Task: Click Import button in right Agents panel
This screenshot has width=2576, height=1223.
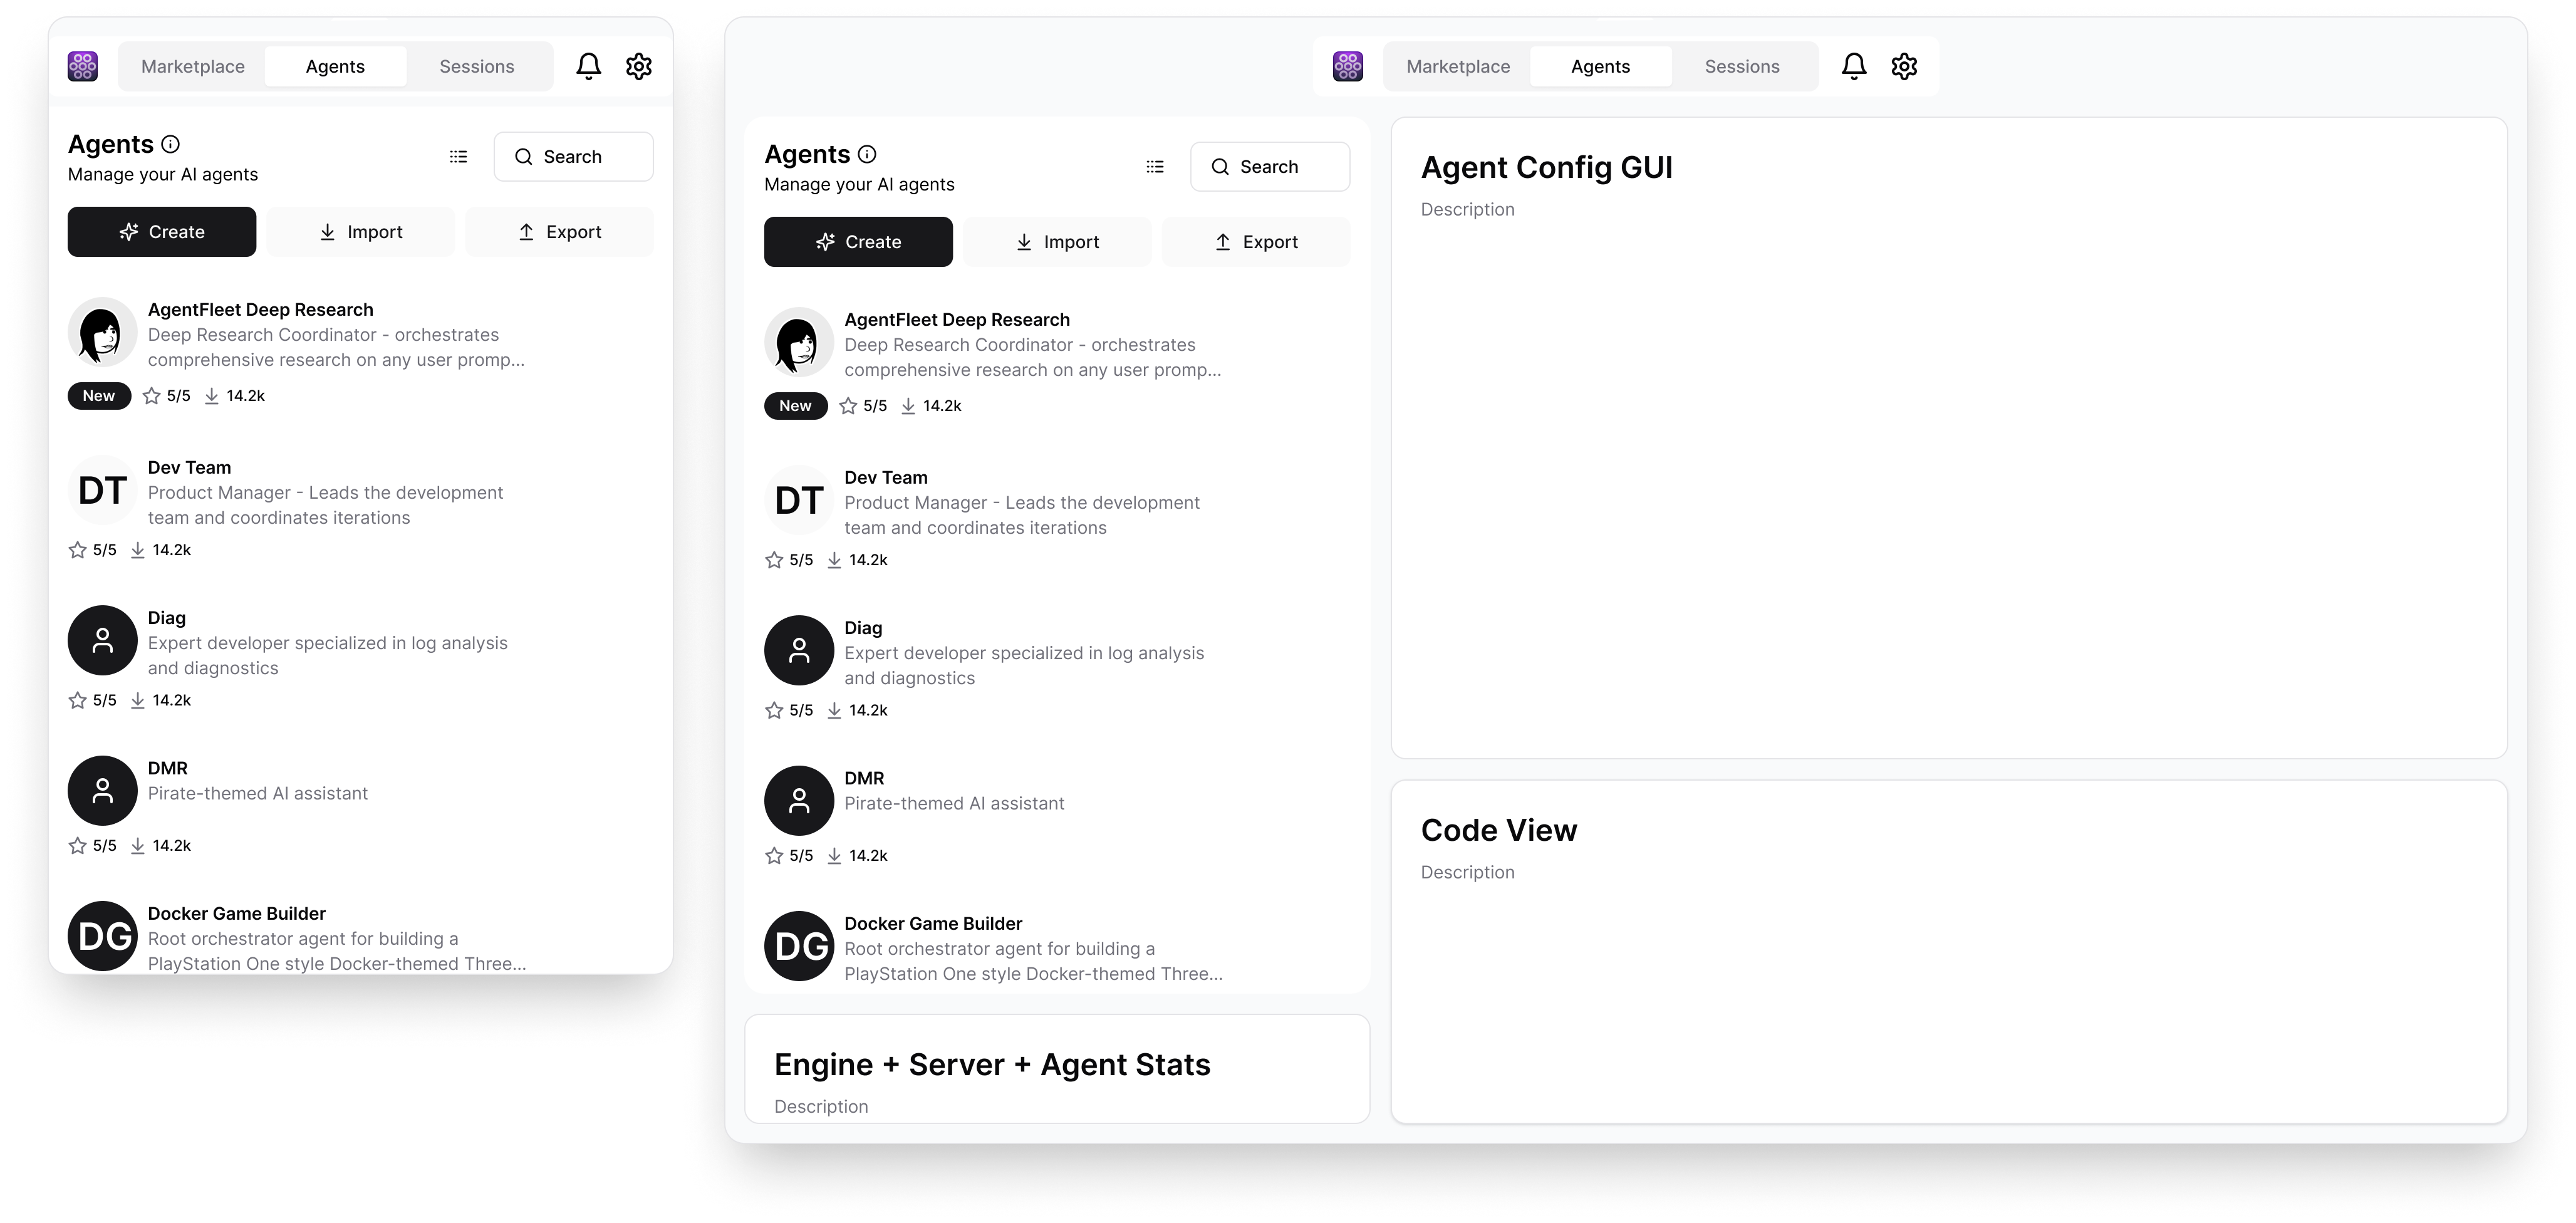Action: [1057, 242]
